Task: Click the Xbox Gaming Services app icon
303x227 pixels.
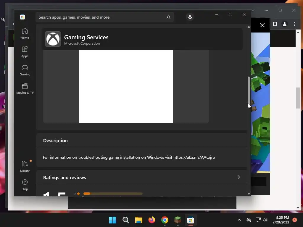Action: pos(53,39)
